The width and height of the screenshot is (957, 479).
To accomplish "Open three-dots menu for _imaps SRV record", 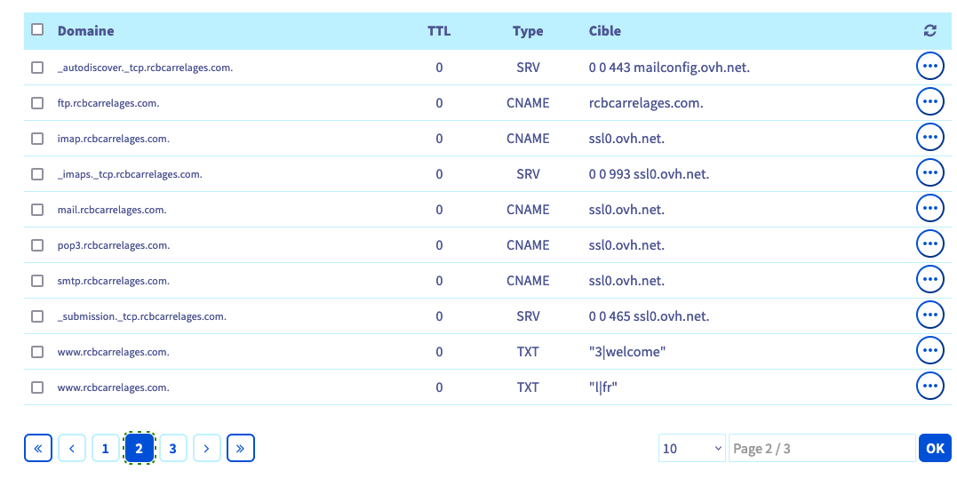I will (x=929, y=173).
